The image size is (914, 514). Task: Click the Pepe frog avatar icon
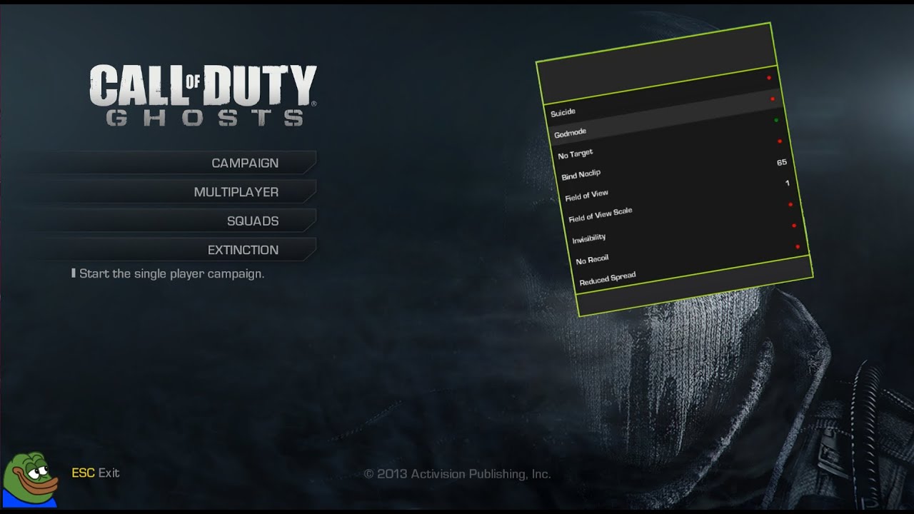click(x=30, y=478)
